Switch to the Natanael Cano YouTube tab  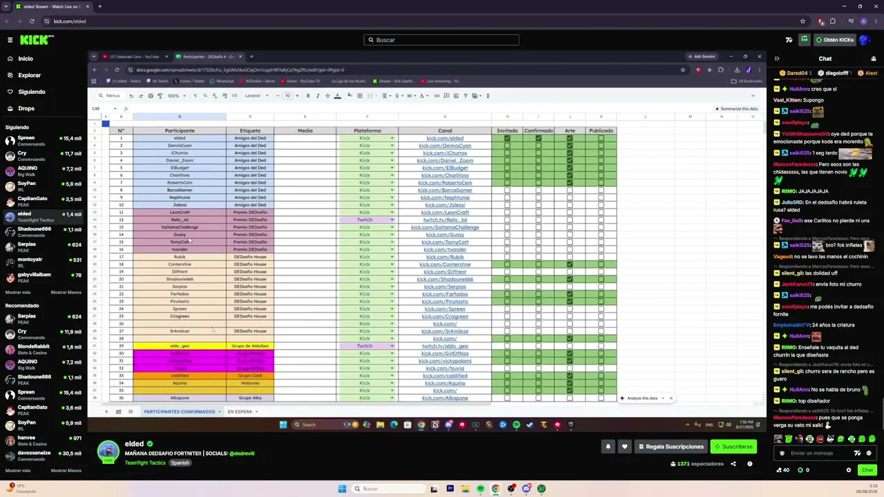(x=135, y=57)
